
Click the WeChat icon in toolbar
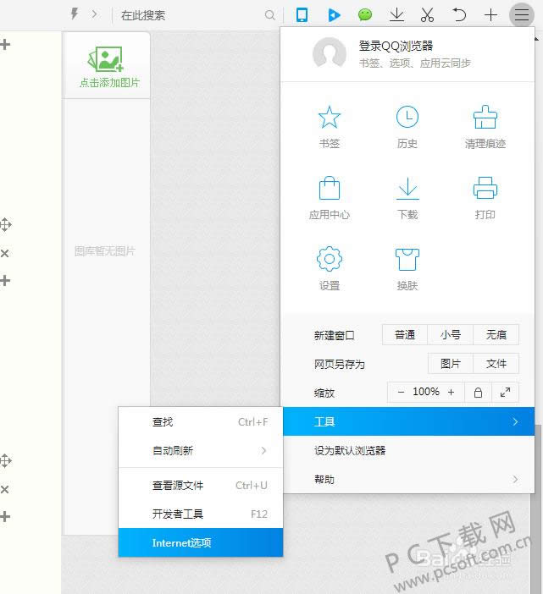click(365, 14)
